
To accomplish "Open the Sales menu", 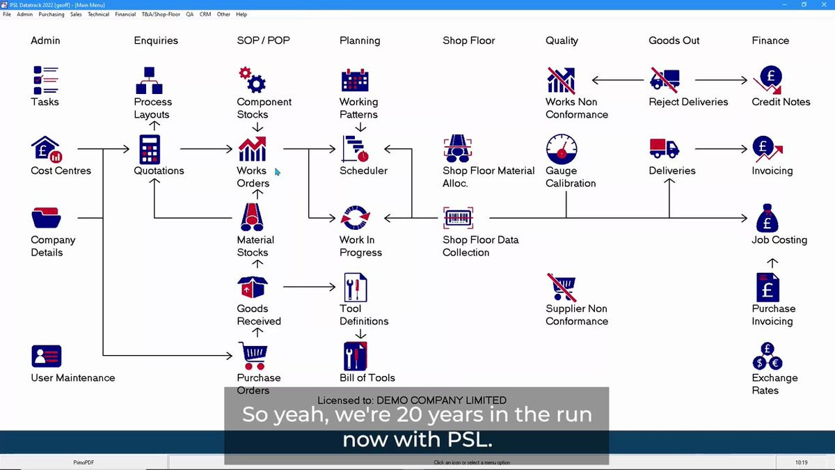I will tap(76, 14).
